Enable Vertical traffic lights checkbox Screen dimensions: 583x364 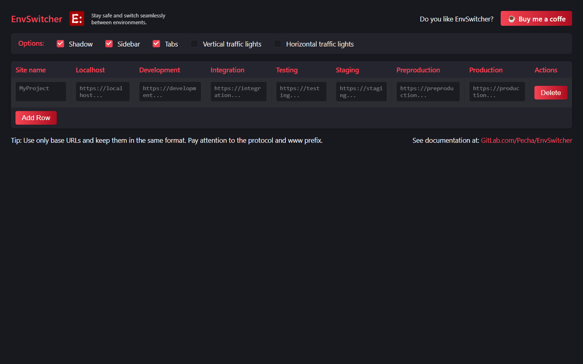[x=194, y=44]
